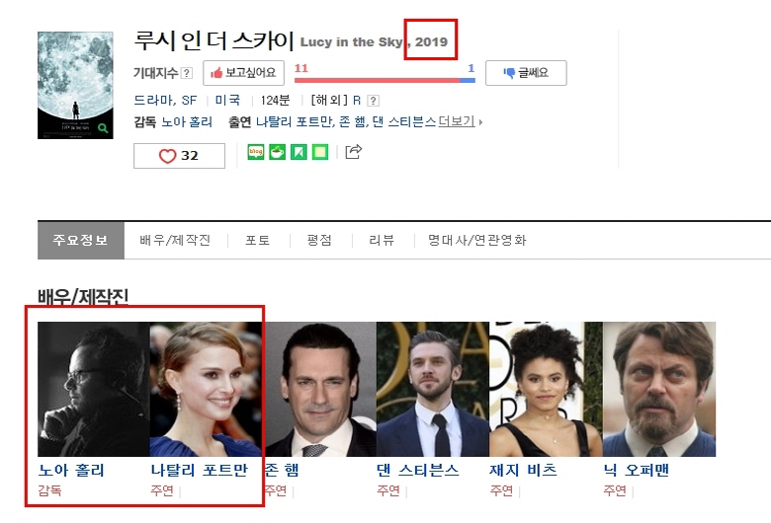The height and width of the screenshot is (523, 771).
Task: Click the Naver cafe share icon
Action: (x=277, y=152)
